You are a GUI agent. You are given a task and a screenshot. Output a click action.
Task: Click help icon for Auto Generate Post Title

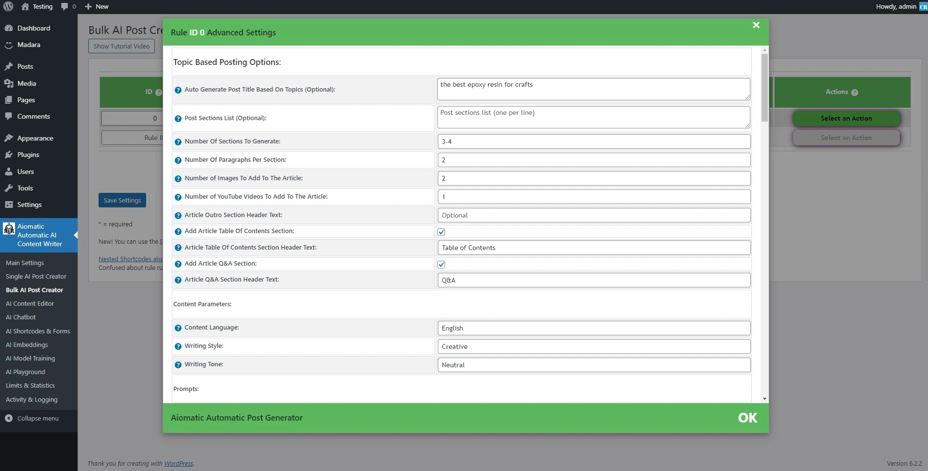coord(178,90)
